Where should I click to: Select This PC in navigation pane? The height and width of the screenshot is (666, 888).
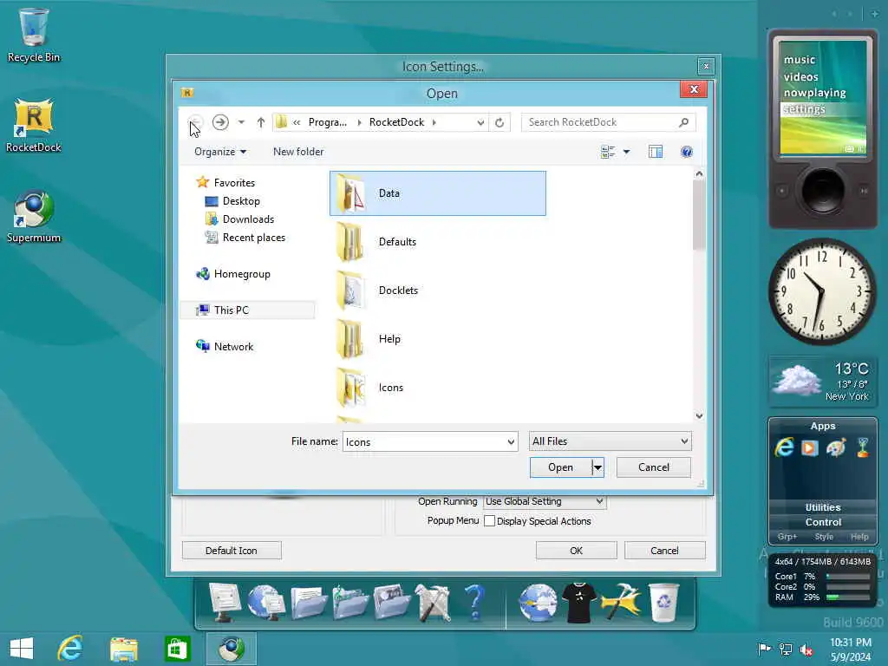[x=247, y=310]
